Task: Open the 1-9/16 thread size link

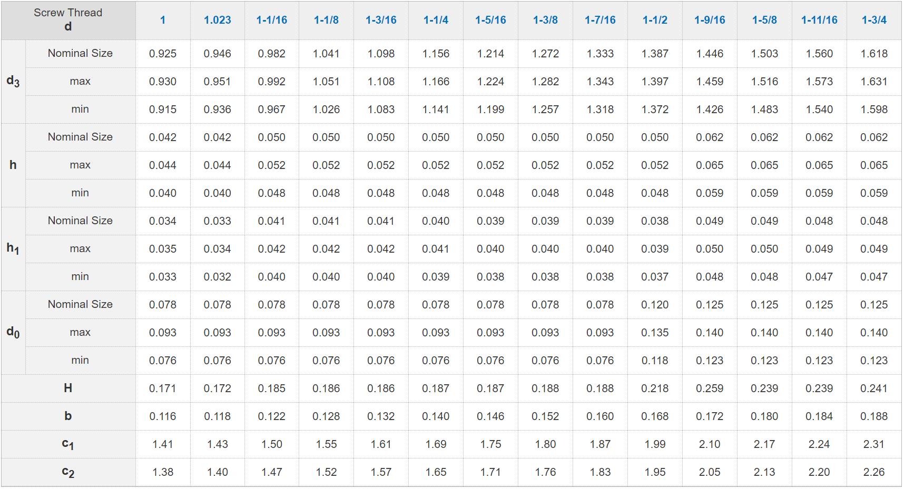Action: 710,20
